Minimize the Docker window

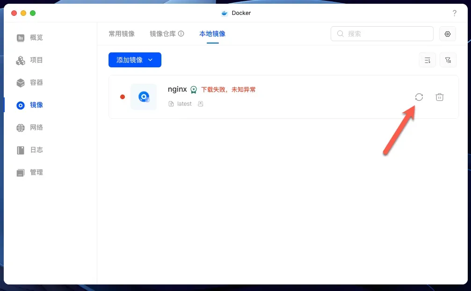[x=23, y=13]
